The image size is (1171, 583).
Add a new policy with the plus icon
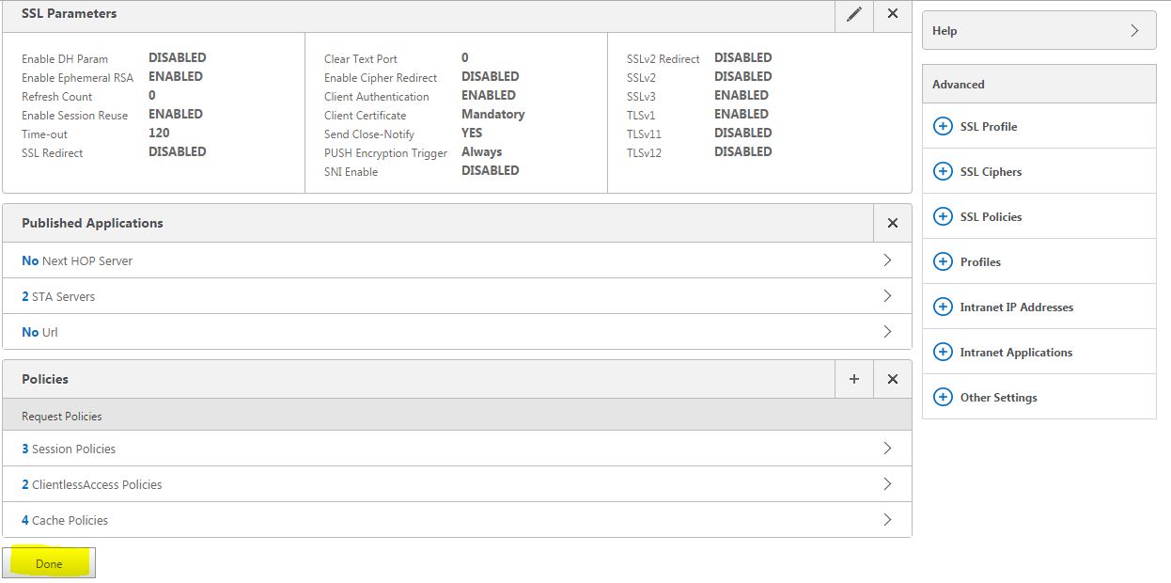[853, 379]
